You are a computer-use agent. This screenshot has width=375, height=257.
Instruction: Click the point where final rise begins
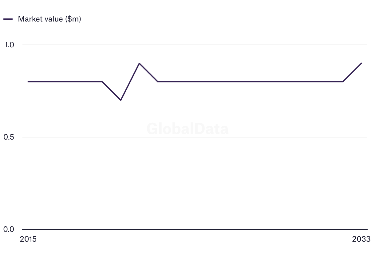coord(343,82)
